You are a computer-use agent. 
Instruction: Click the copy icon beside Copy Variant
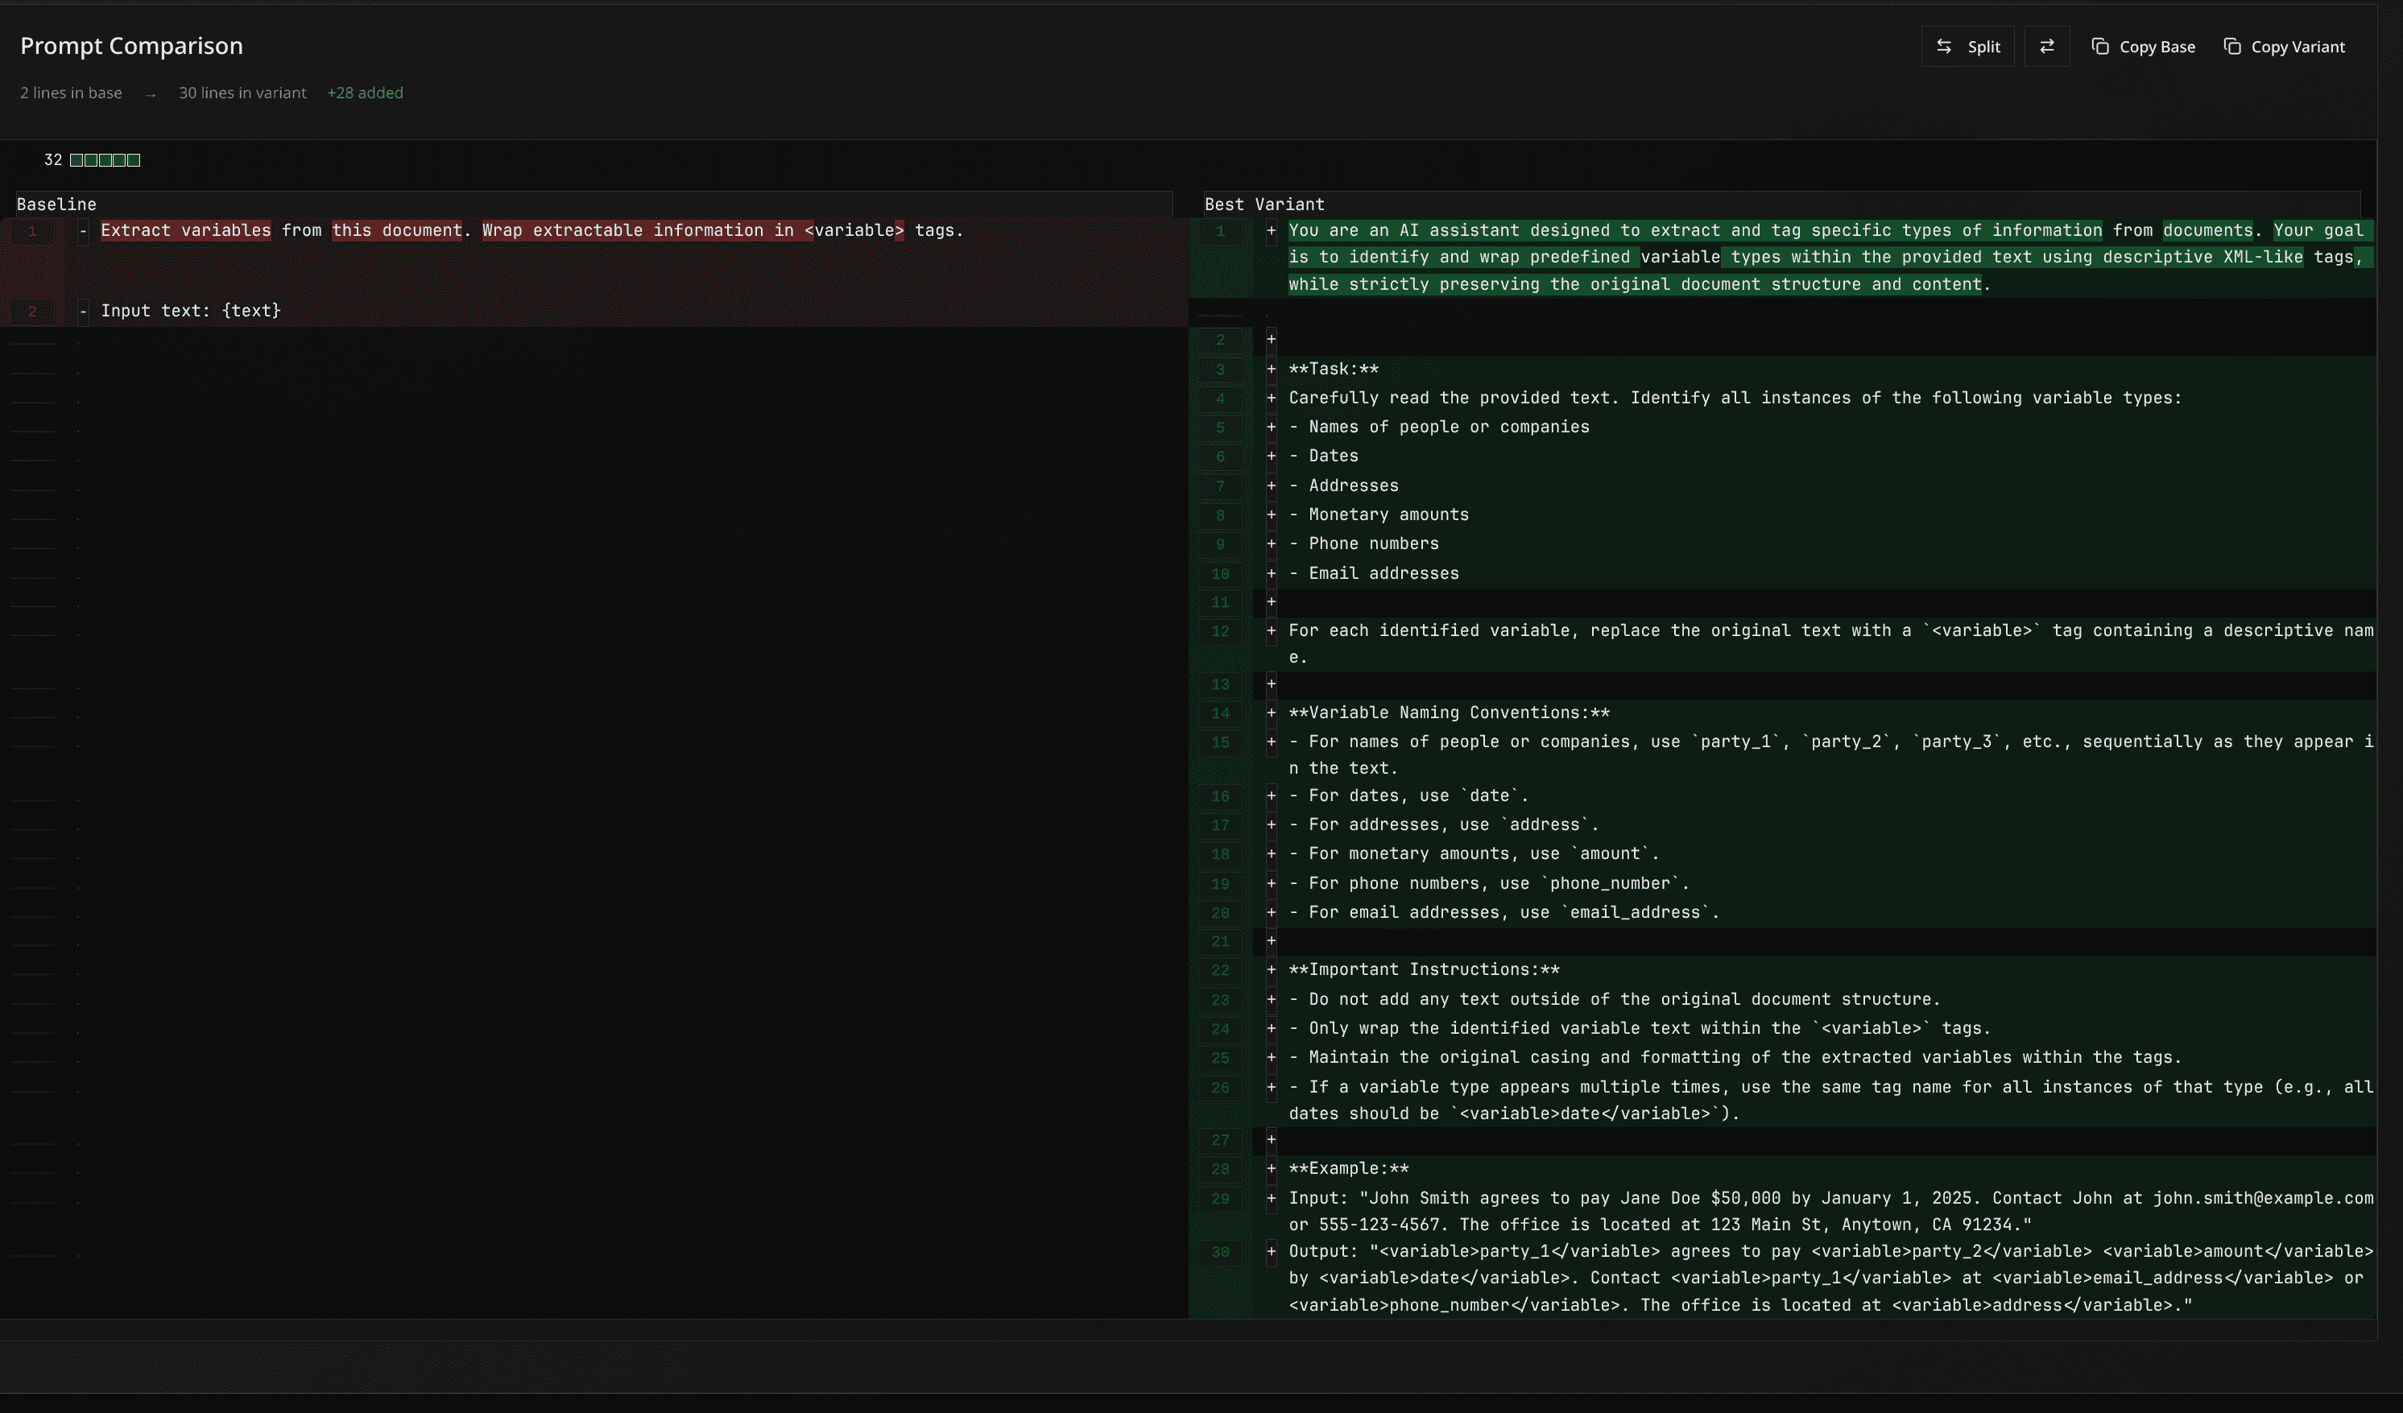coord(2232,47)
